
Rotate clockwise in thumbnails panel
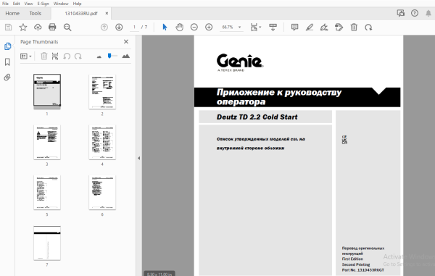click(x=78, y=57)
